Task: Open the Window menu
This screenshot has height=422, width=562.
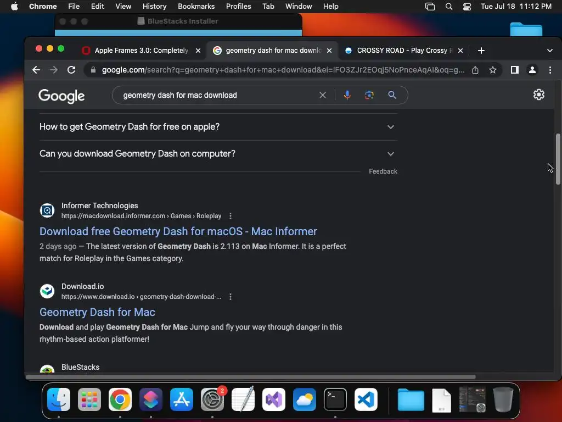Action: tap(299, 7)
